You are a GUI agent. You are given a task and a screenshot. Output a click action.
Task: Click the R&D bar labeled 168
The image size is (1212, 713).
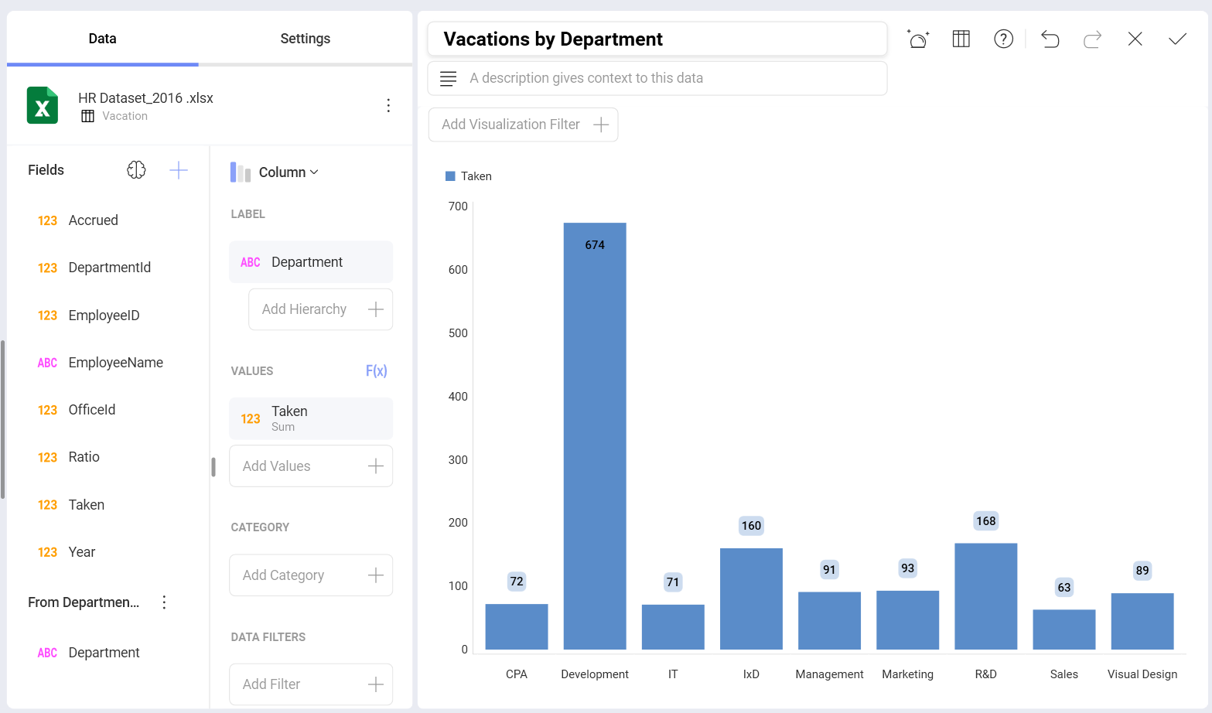pos(986,596)
